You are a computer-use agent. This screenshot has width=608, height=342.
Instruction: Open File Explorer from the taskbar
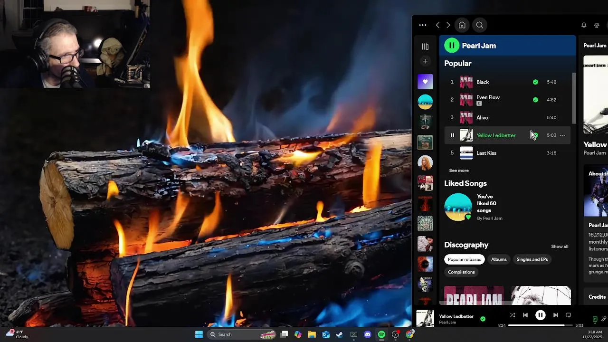coord(312,334)
